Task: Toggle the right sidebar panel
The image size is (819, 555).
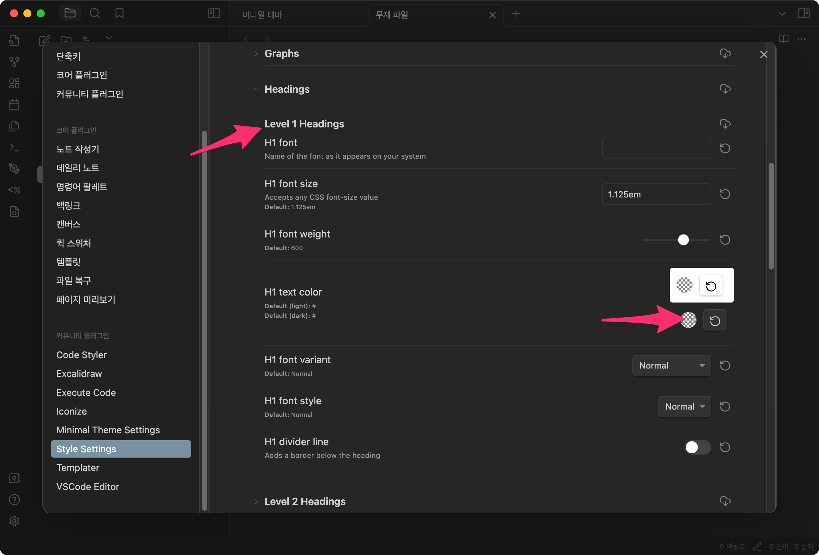Action: coord(803,13)
